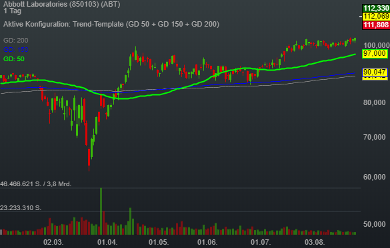The height and width of the screenshot is (248, 390).
Task: Click the yellow 112,069 price tag
Action: pyautogui.click(x=376, y=17)
